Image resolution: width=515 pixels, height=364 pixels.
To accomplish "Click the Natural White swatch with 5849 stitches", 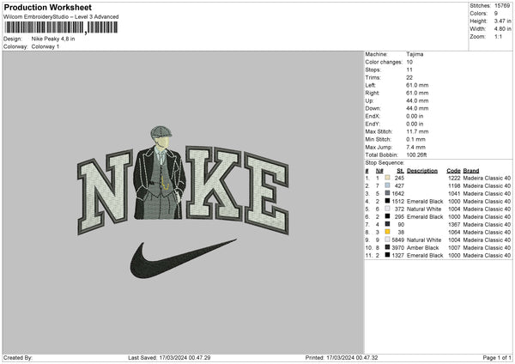I will tap(388, 240).
